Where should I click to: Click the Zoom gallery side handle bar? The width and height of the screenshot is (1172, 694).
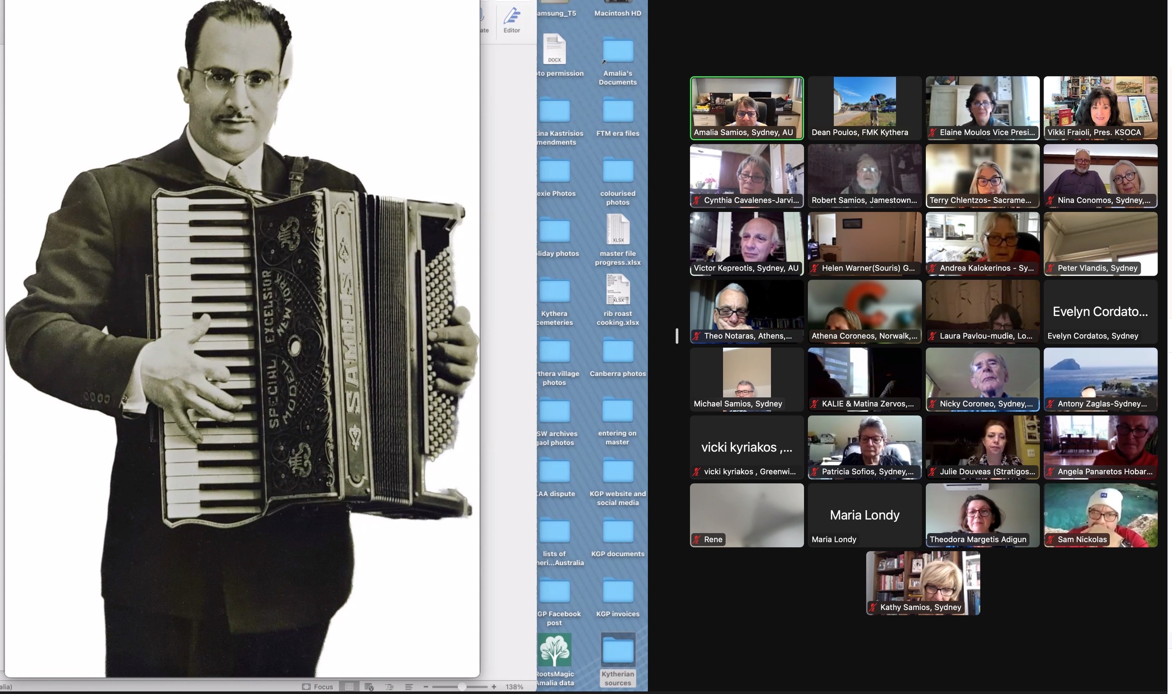point(677,336)
